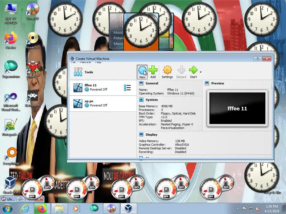Open the Recycle Bin desktop icon
The image size is (286, 214).
(272, 192)
